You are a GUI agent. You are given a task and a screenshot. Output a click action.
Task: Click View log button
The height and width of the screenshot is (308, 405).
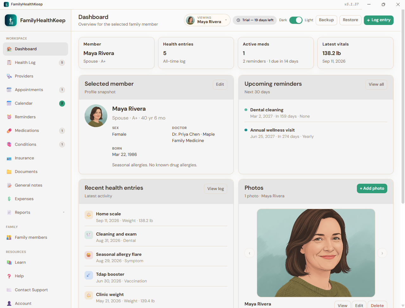[216, 189]
